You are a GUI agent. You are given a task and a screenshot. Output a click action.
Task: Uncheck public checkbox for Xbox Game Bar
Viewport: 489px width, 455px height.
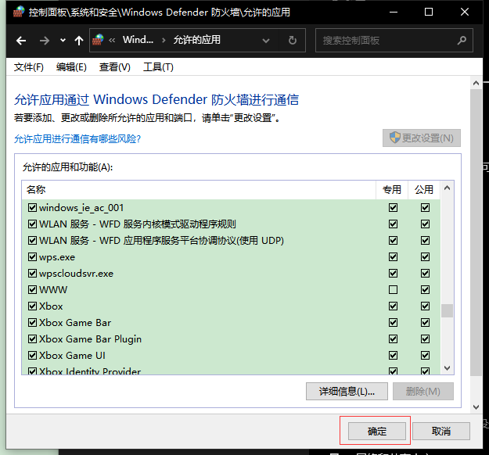(425, 323)
